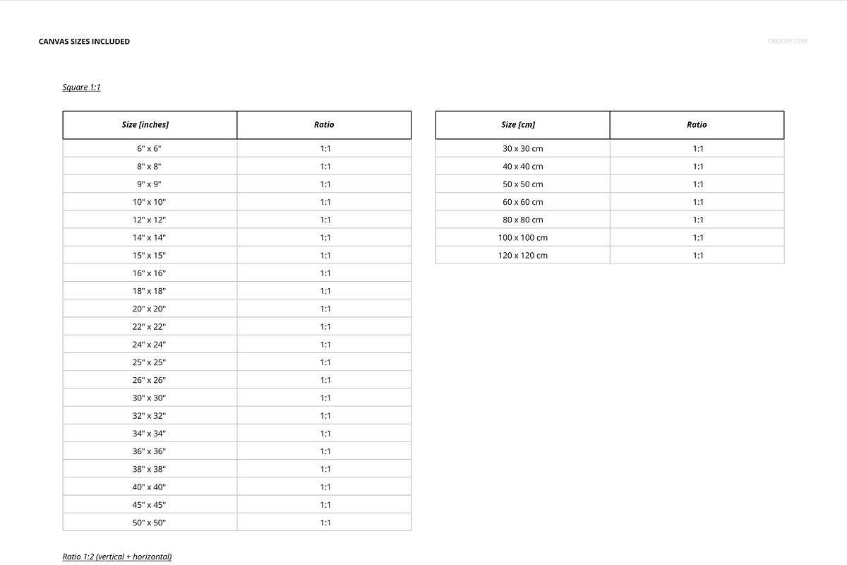Select the 6" x 6" size cell
The image size is (847, 565).
(149, 149)
